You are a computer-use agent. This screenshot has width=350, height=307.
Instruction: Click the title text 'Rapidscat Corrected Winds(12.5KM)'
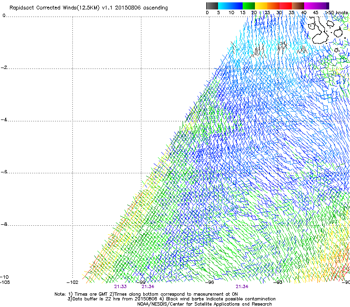[x=54, y=8]
